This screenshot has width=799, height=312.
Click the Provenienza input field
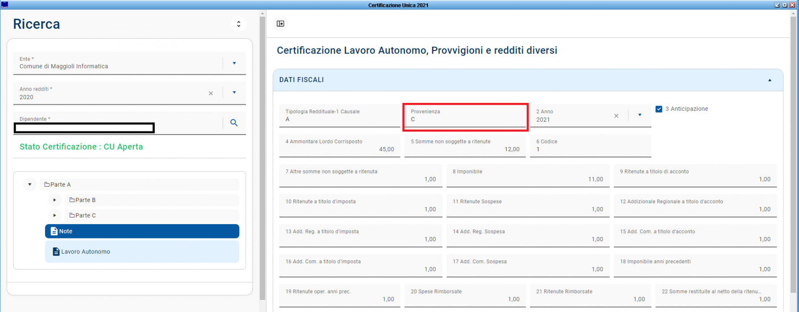pos(465,119)
